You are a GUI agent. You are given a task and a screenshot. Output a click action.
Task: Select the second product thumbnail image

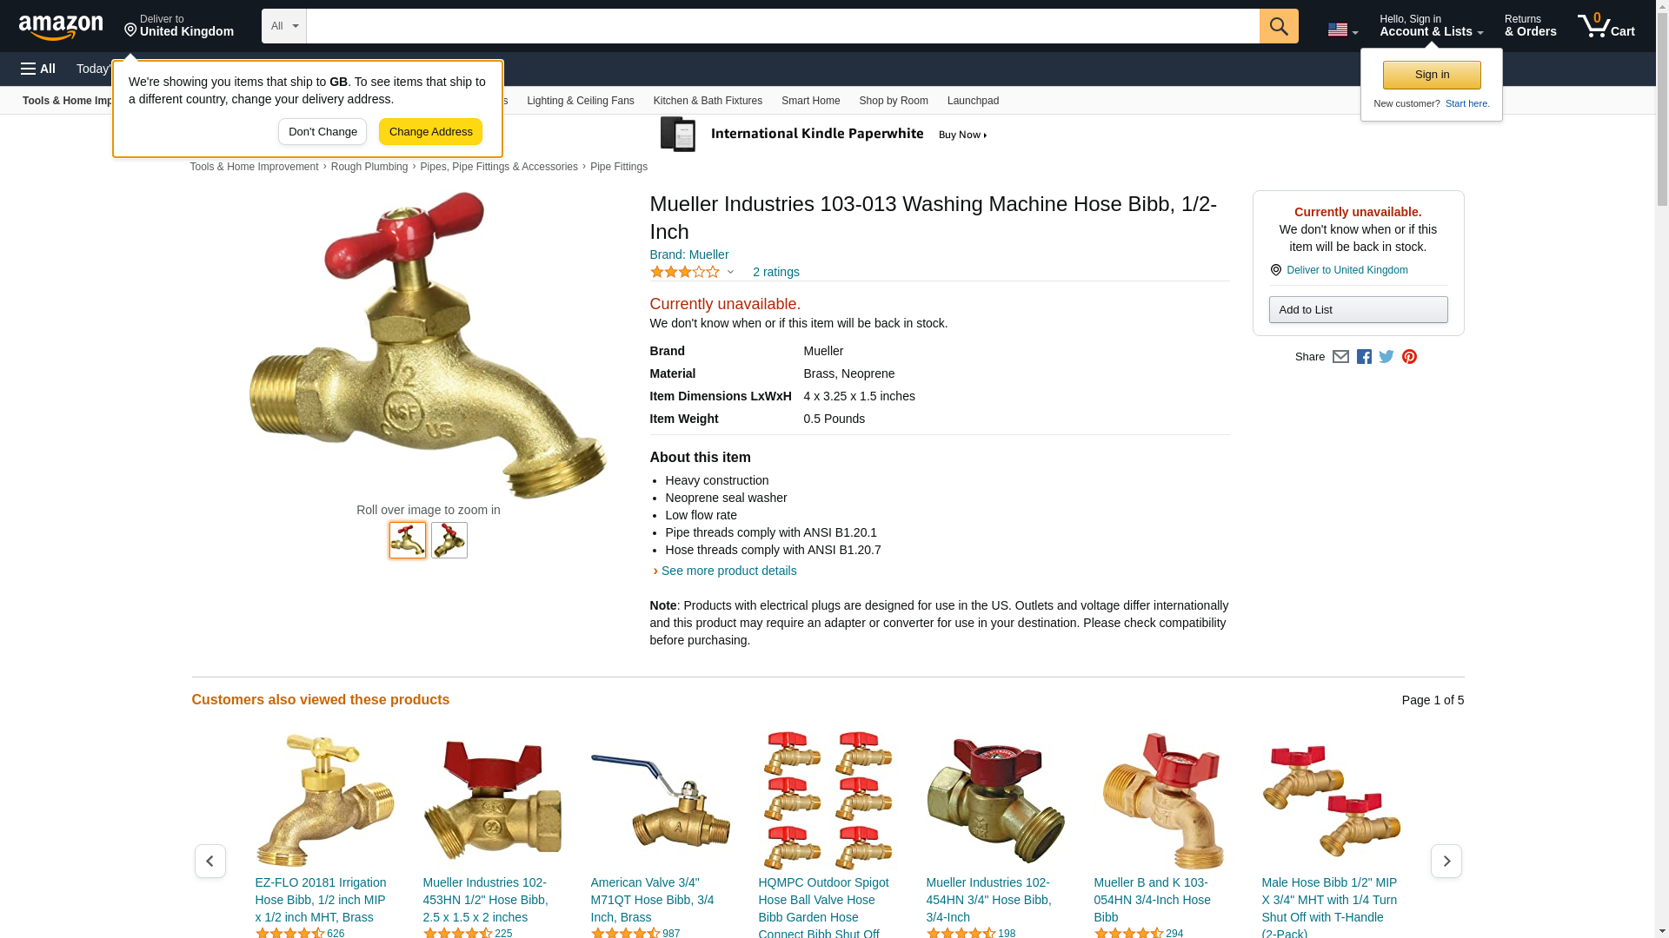click(449, 540)
